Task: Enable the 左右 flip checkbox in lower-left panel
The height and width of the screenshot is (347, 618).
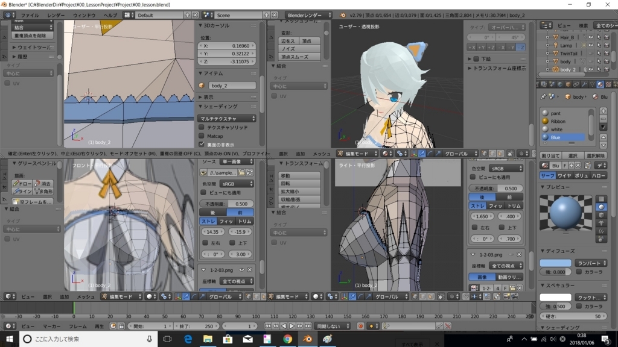Action: [205, 243]
